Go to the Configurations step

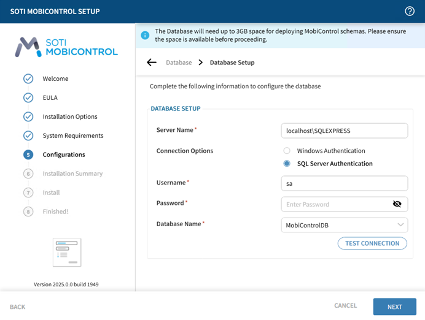(x=64, y=154)
